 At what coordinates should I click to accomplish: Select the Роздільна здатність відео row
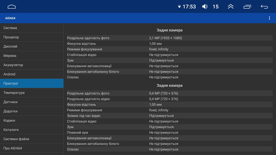pos(169,99)
